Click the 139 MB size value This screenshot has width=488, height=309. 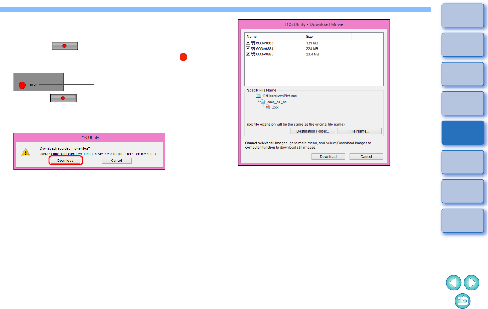coord(312,43)
